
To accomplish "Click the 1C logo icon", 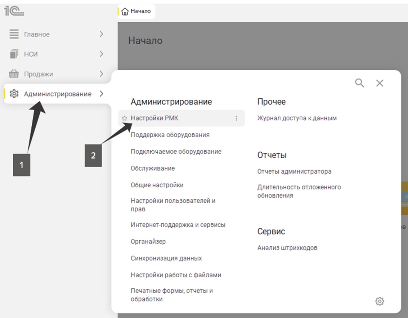I will click(x=14, y=12).
